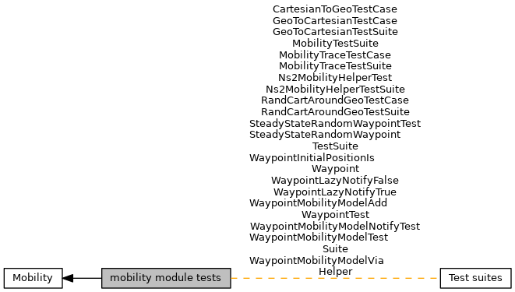Open MobilityTraceTestCase label
Viewport: 515px width, 292px height.
tap(335, 55)
